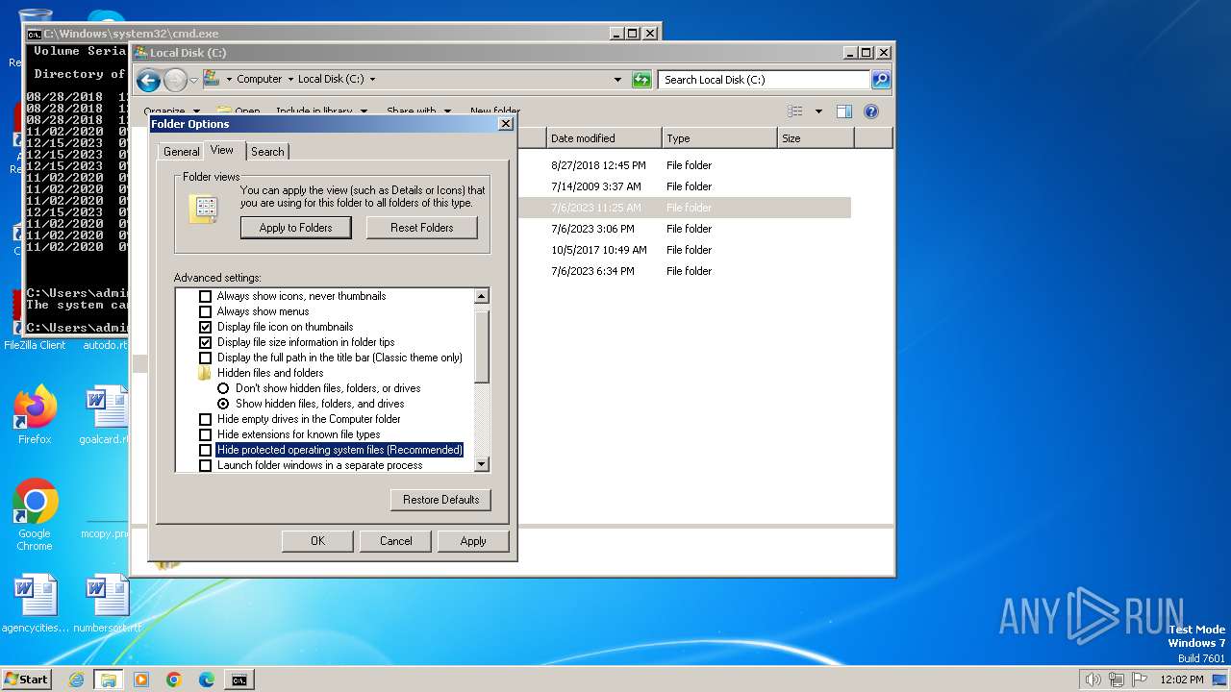Click the Advanced settings scroll down arrow

[482, 465]
